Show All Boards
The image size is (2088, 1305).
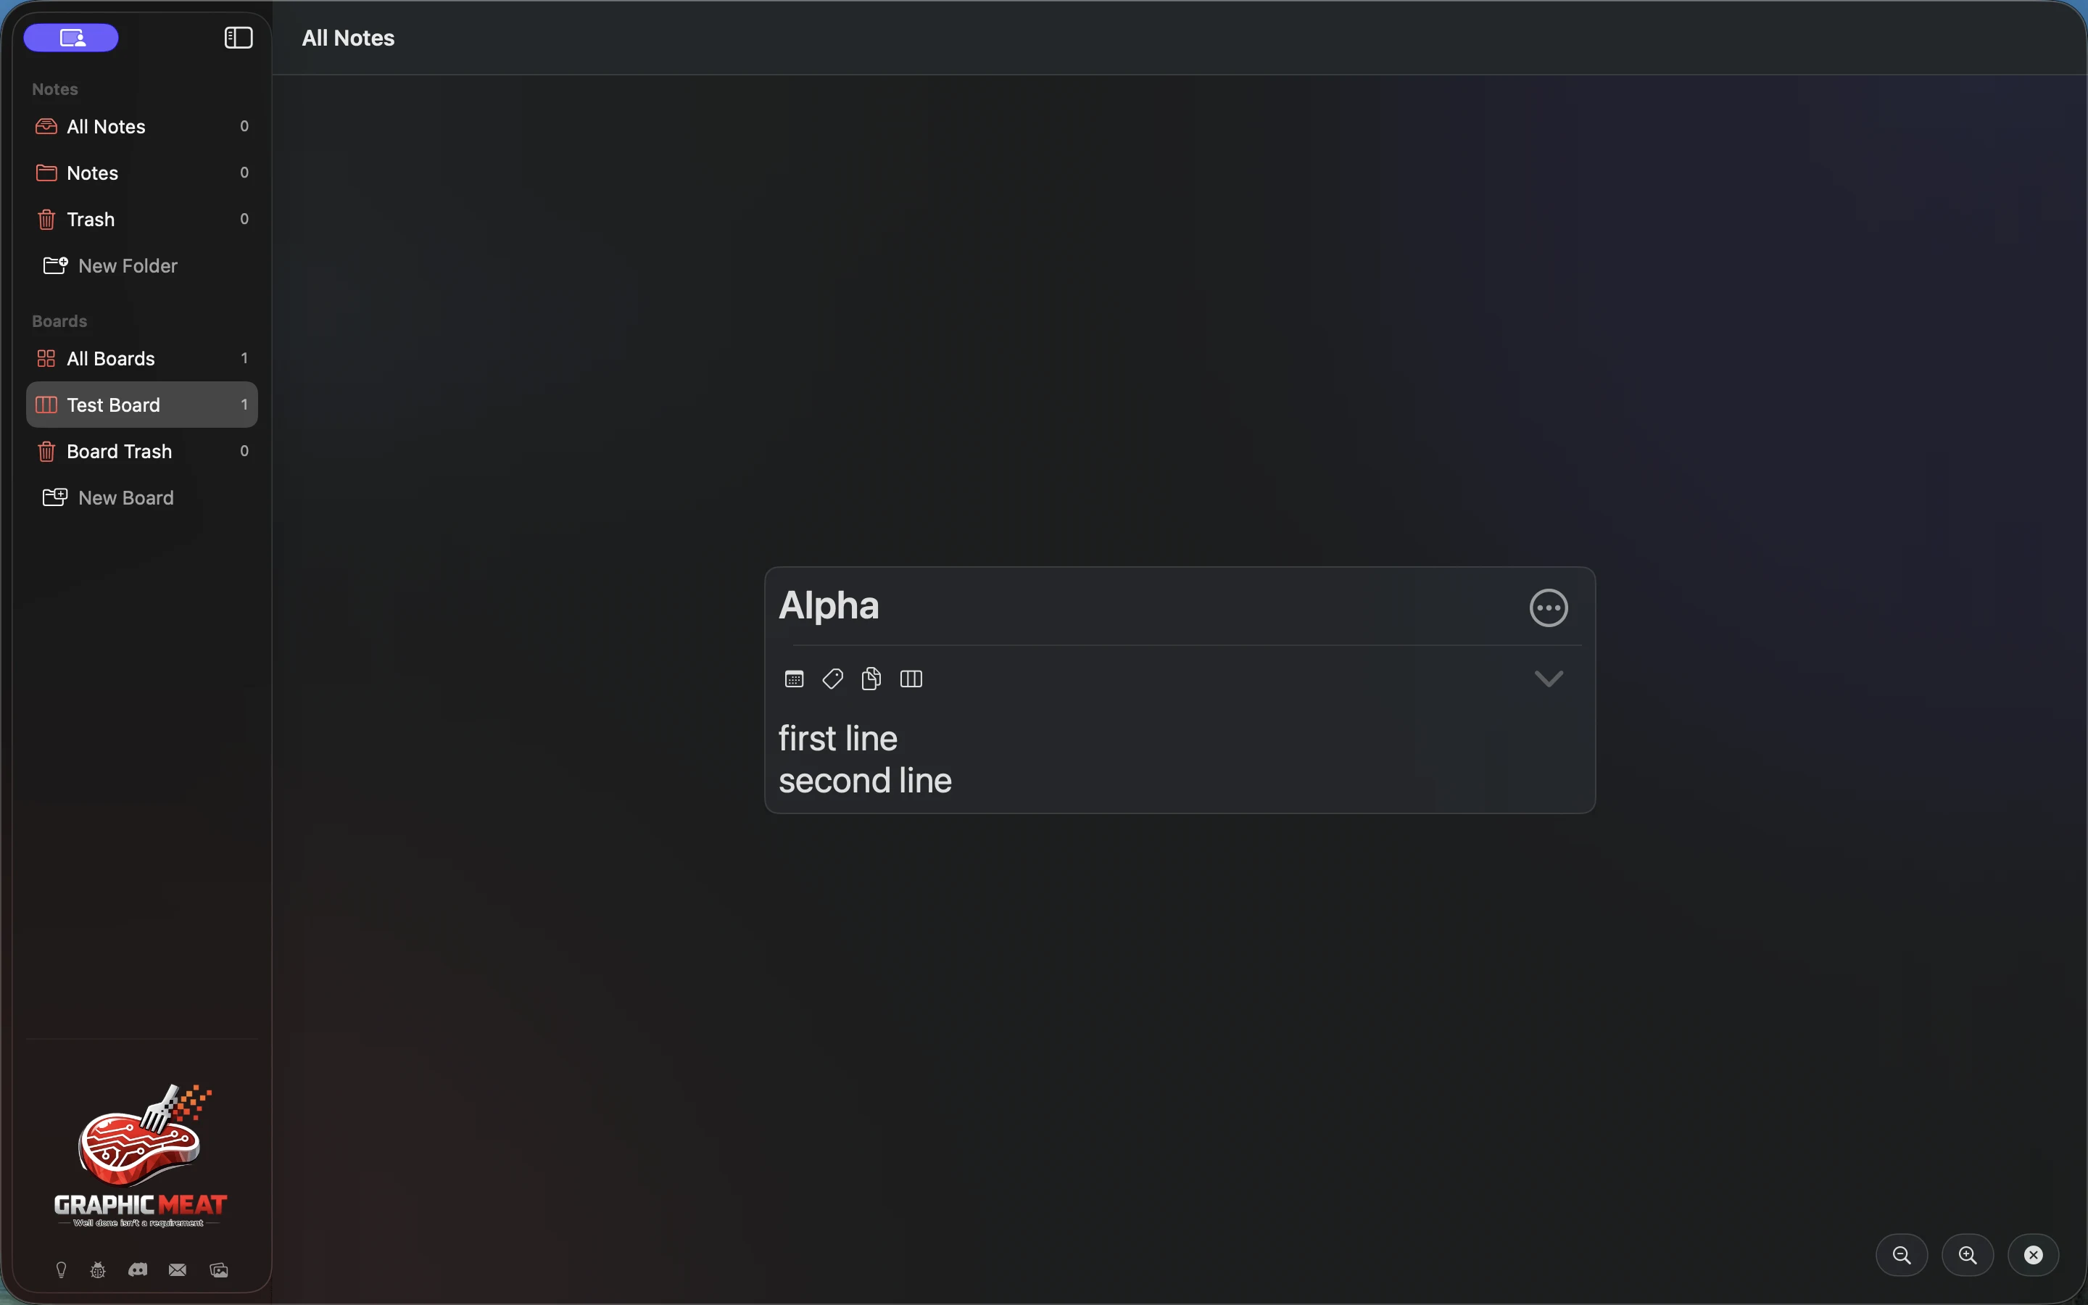point(142,358)
